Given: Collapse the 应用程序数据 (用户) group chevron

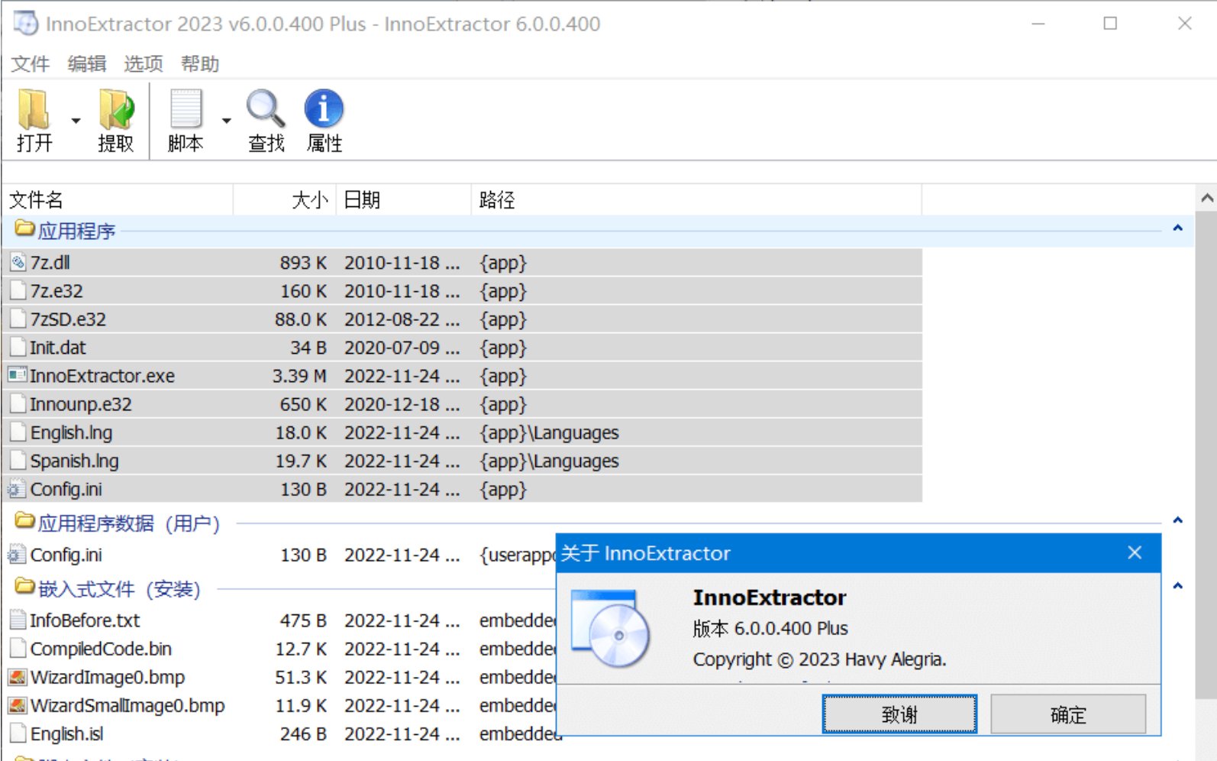Looking at the screenshot, I should 1178,520.
